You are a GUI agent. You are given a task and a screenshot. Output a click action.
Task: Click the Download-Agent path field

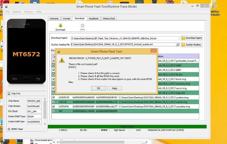coord(125,38)
